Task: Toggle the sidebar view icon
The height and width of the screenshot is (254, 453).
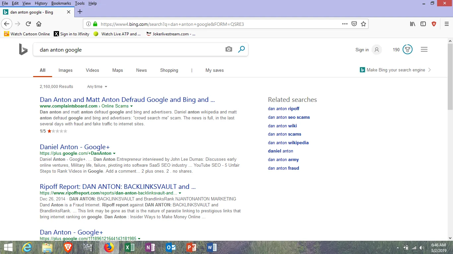Action: [x=423, y=24]
